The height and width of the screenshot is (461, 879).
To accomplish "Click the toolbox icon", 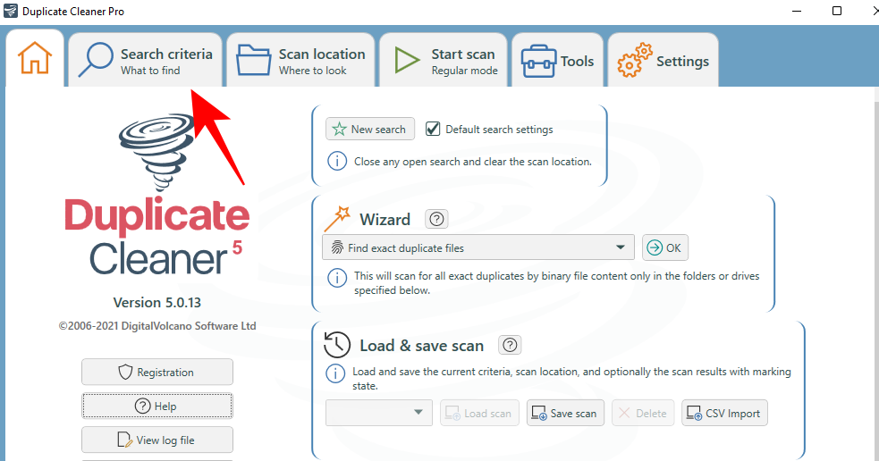I will 538,61.
